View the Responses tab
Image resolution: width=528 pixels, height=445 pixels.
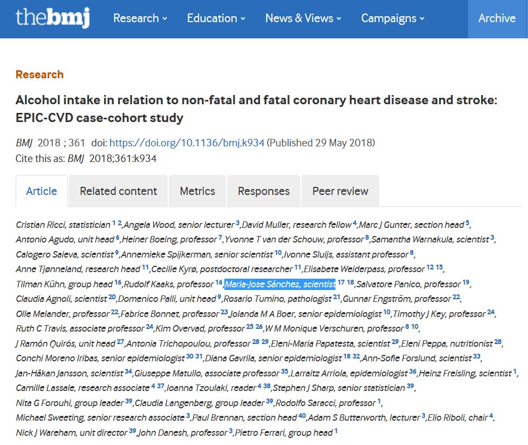pos(264,191)
